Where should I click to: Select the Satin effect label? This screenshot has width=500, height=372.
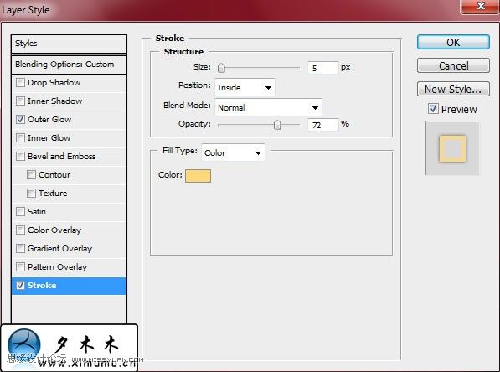37,211
